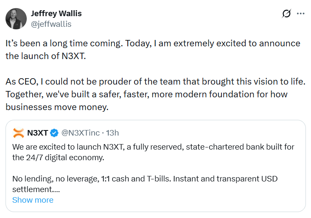Click the 13h post timestamp
The image size is (311, 218).
[112, 133]
